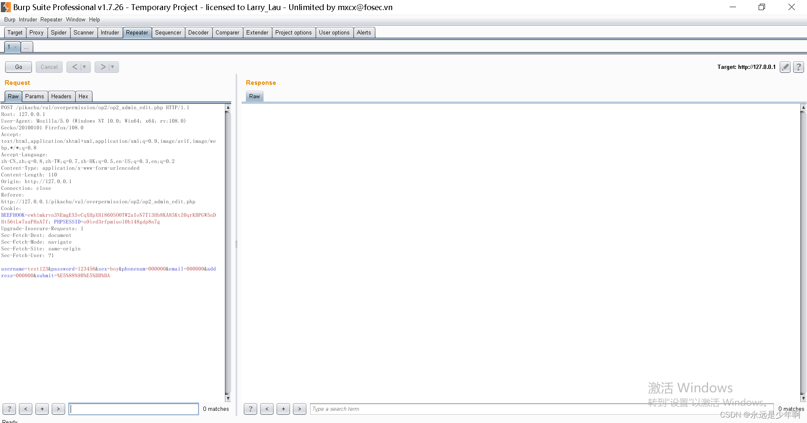Focus the response search term field

(542, 409)
